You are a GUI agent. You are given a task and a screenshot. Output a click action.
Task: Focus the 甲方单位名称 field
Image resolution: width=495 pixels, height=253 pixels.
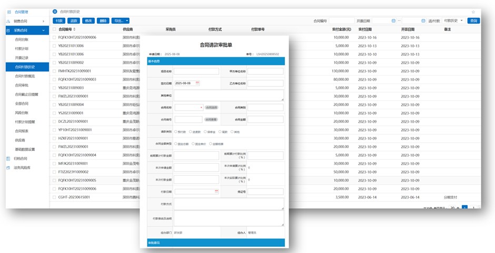tap(265, 71)
